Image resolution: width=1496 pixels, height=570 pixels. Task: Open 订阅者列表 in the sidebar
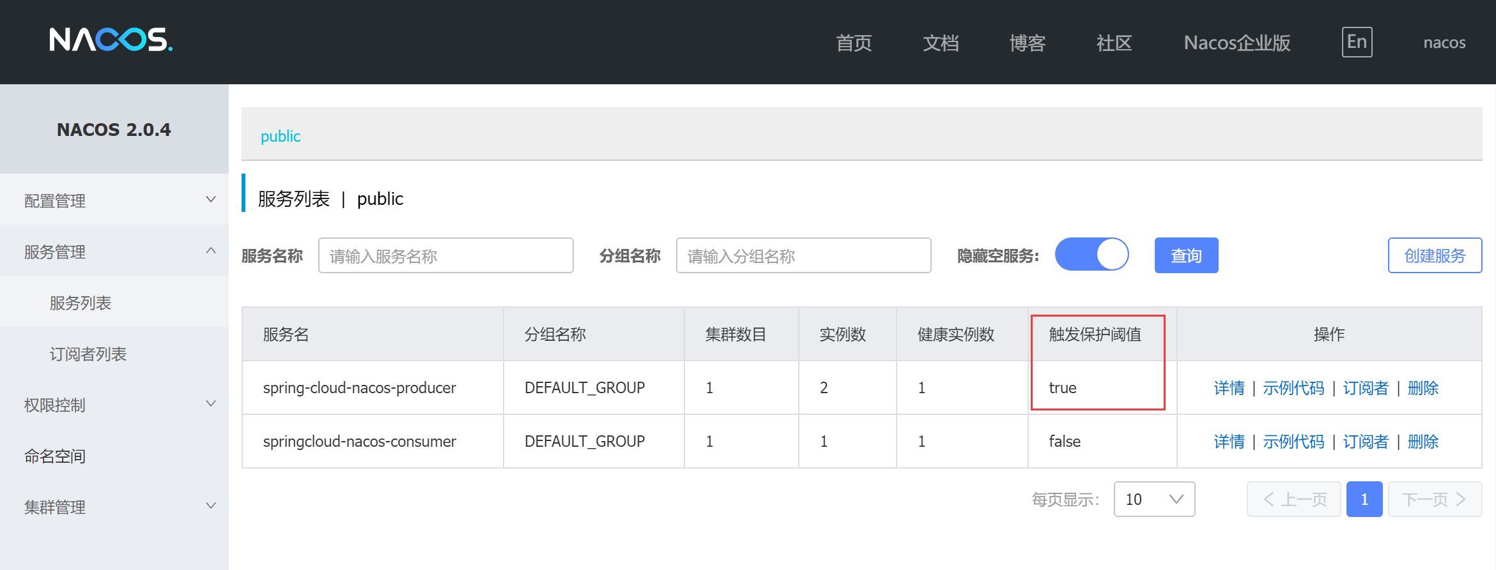click(x=88, y=354)
